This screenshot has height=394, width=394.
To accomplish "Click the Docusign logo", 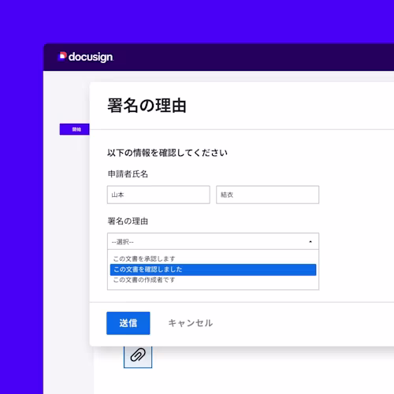I will (x=86, y=57).
